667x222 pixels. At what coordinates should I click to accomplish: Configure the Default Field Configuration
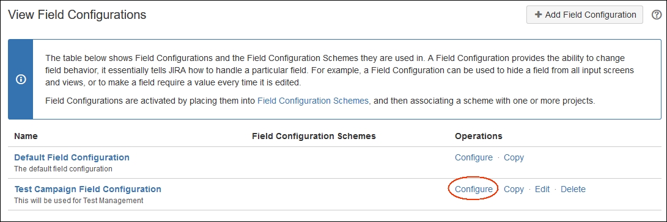point(473,157)
